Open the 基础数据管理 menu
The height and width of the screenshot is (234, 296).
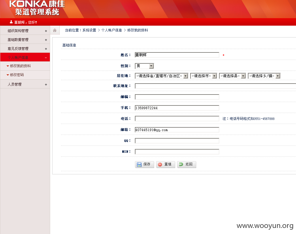pos(25,40)
